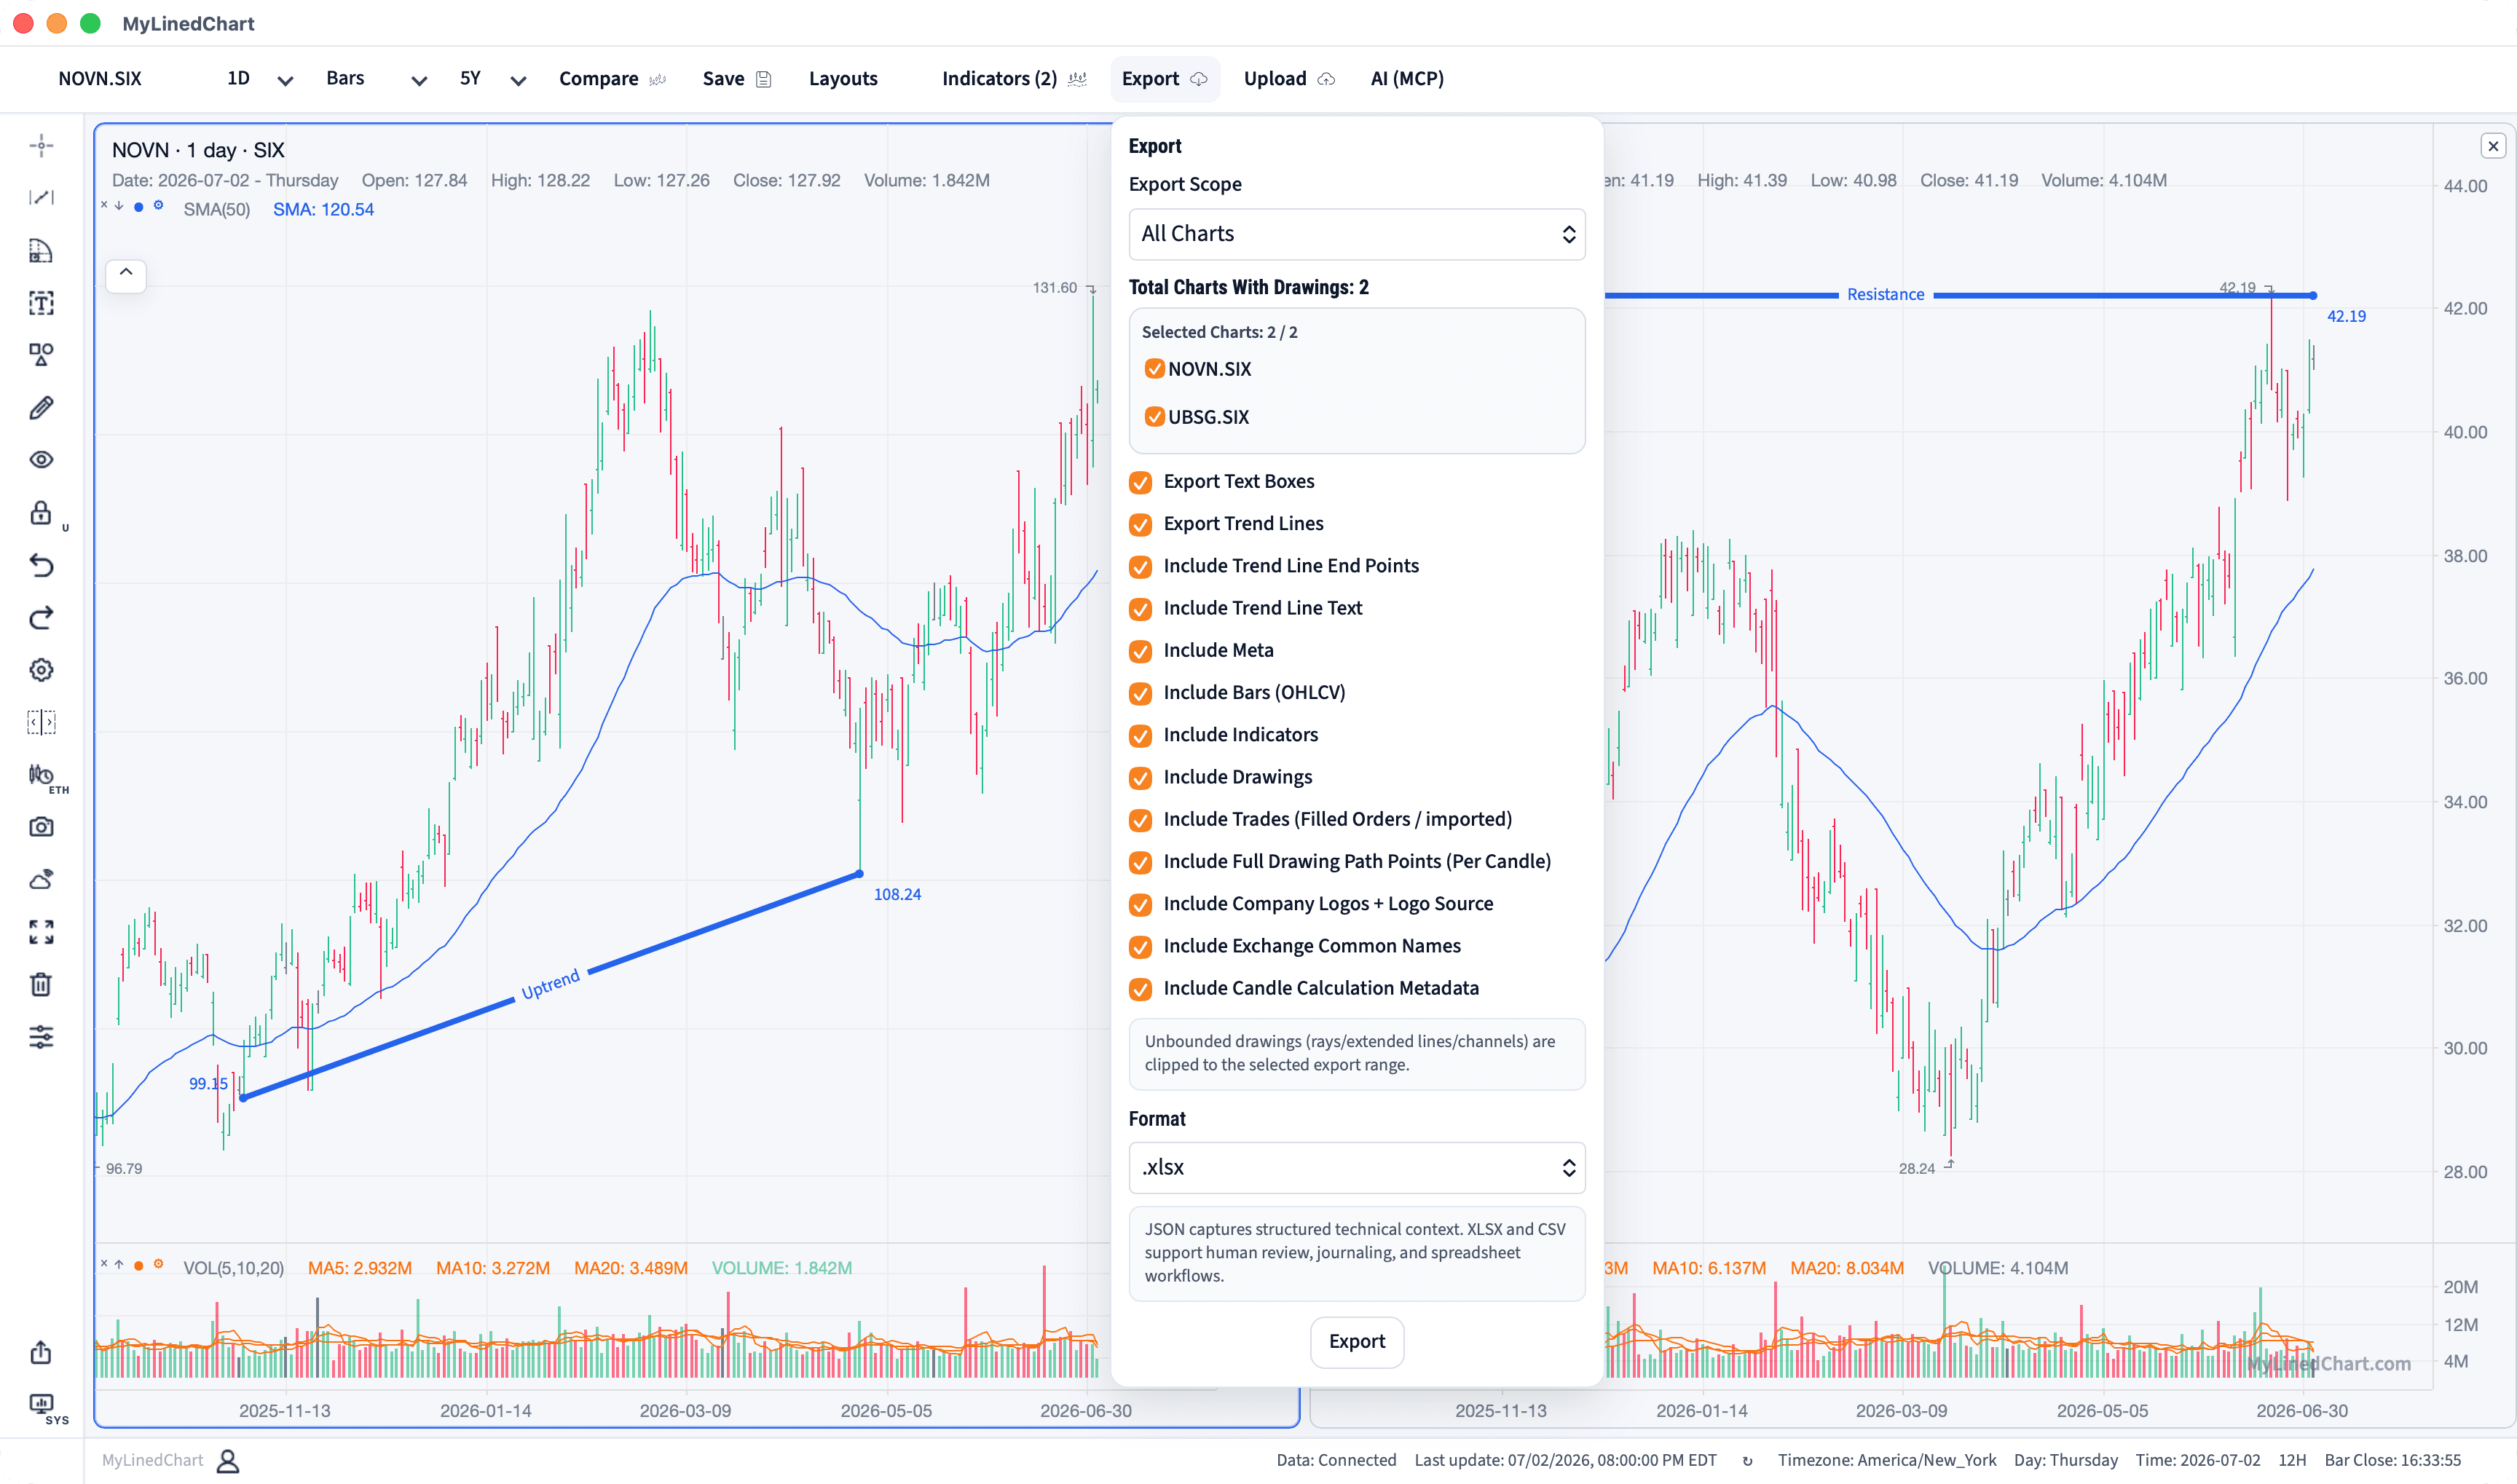Open the Export Scope All Charts dropdown

click(1356, 234)
